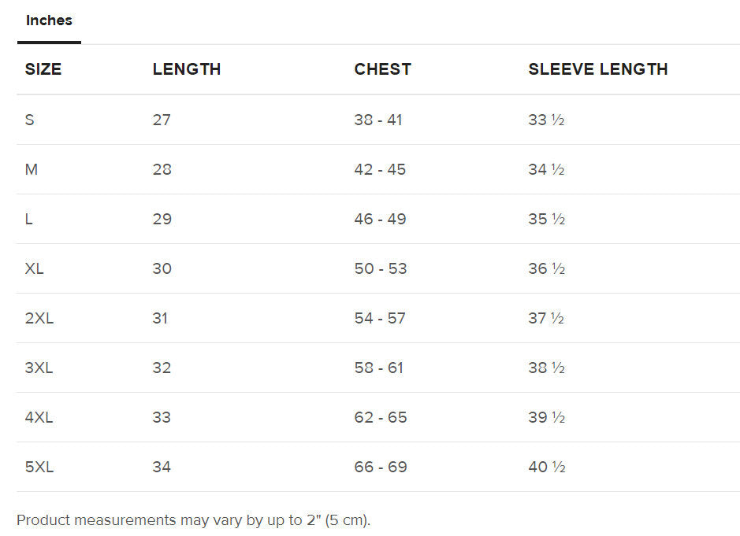Click chest value 38 - 41
740x536 pixels.
pos(378,120)
